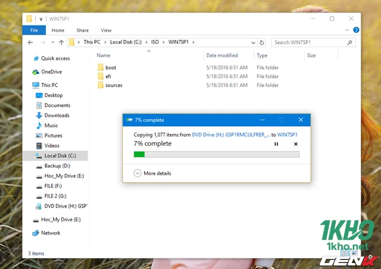Switch to details view layout icon
Viewport: 381px width, 269px height.
click(x=345, y=254)
